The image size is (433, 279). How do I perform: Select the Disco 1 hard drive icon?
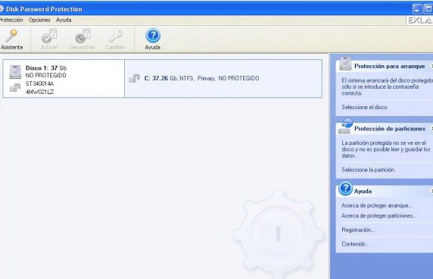point(15,72)
